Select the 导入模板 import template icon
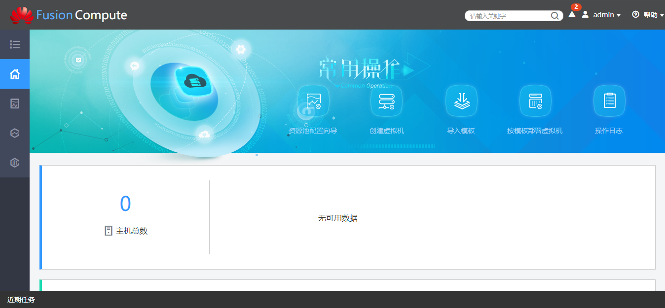Image resolution: width=665 pixels, height=308 pixels. click(x=461, y=101)
